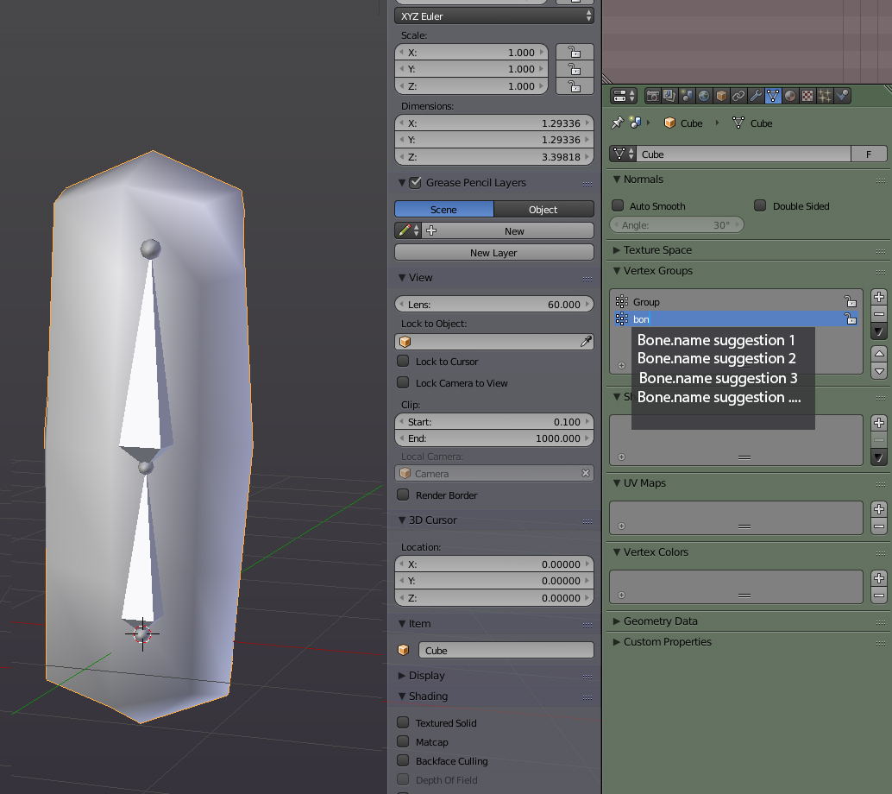
Task: Open the Render properties tab (camera icon)
Action: pyautogui.click(x=652, y=96)
